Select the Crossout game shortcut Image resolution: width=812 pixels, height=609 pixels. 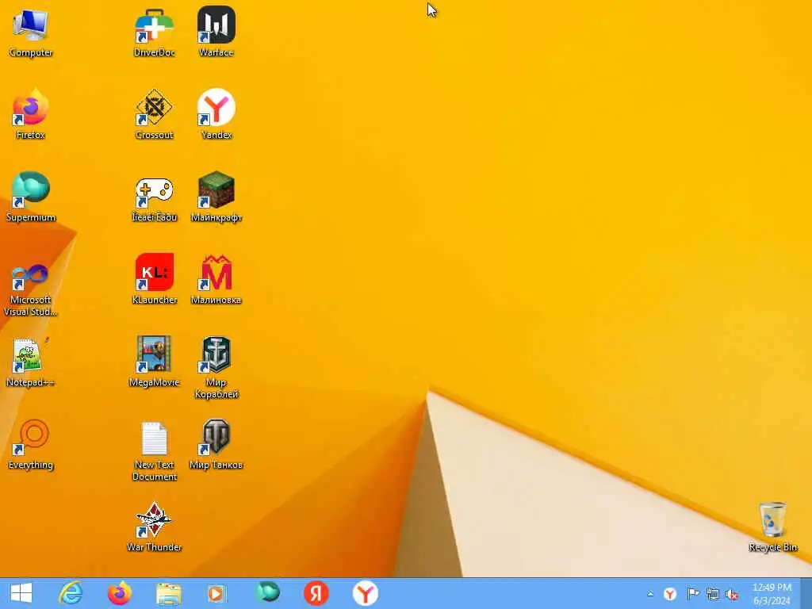click(x=154, y=114)
